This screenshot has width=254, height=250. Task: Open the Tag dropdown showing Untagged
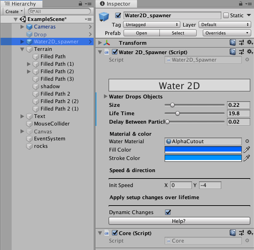click(x=151, y=25)
